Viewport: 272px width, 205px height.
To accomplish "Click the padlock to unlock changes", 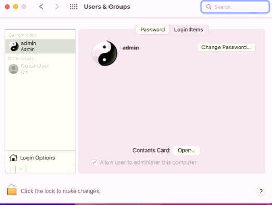I will 11,190.
